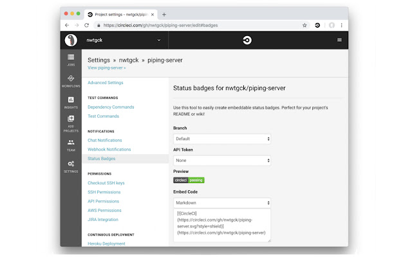The width and height of the screenshot is (412, 257).
Task: Click the CircleCI logo in header
Action: tap(247, 40)
